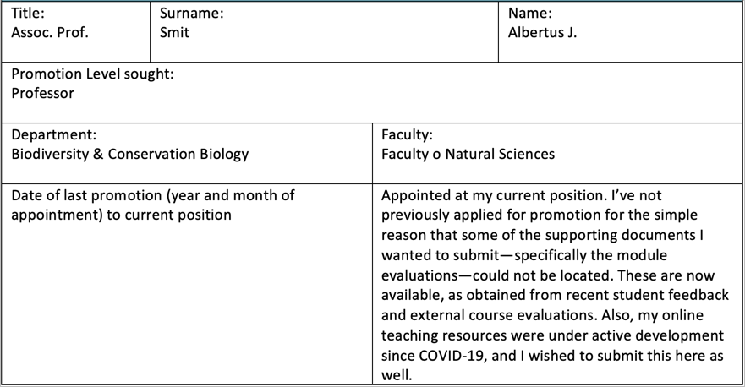This screenshot has width=745, height=387.
Task: Click the Professor promotion level value
Action: click(43, 93)
